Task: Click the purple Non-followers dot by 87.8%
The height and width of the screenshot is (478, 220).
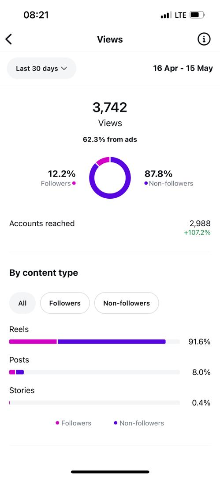Action: [x=146, y=184]
